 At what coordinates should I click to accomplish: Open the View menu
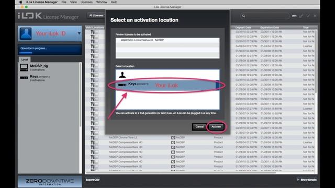pyautogui.click(x=73, y=2)
